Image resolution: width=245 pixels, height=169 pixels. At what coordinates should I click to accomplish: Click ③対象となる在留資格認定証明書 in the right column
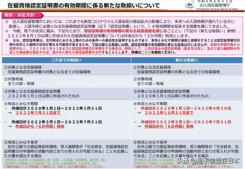161,91
